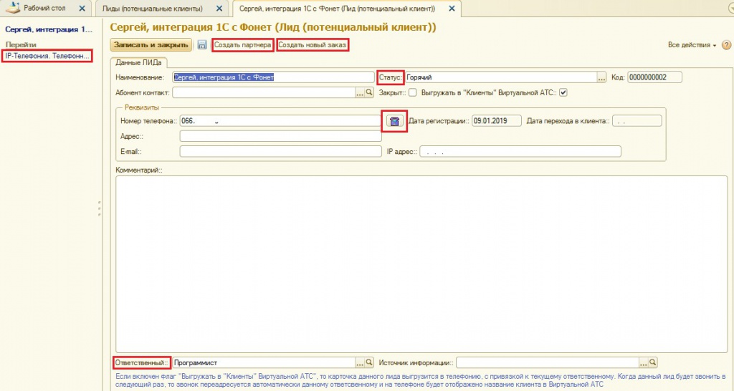734x391 pixels.
Task: Click the Ответственный field with Программист
Action: 264,362
